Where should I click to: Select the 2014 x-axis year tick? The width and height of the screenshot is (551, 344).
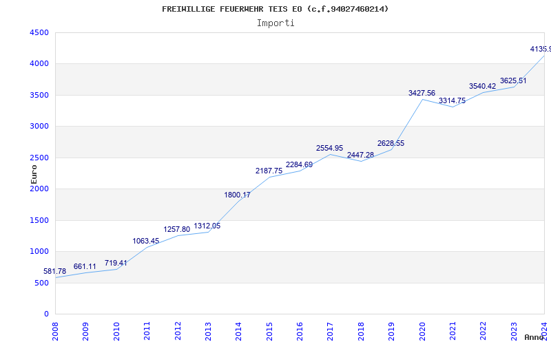click(x=238, y=328)
